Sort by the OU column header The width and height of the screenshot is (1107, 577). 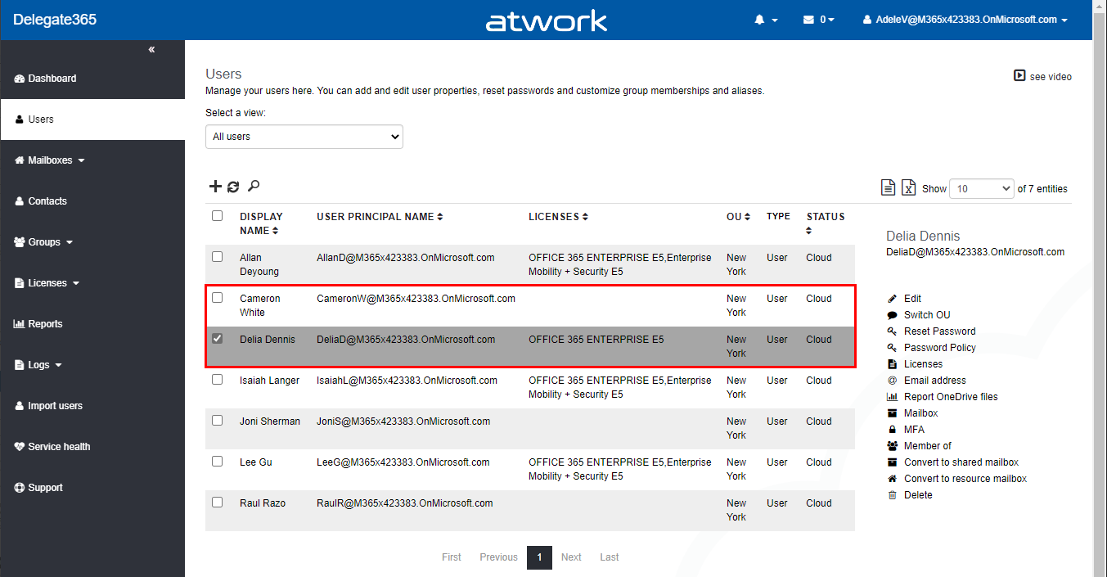739,217
